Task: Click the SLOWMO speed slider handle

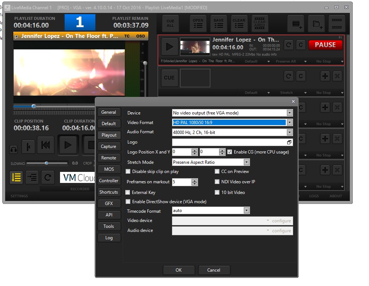Action: (46, 163)
